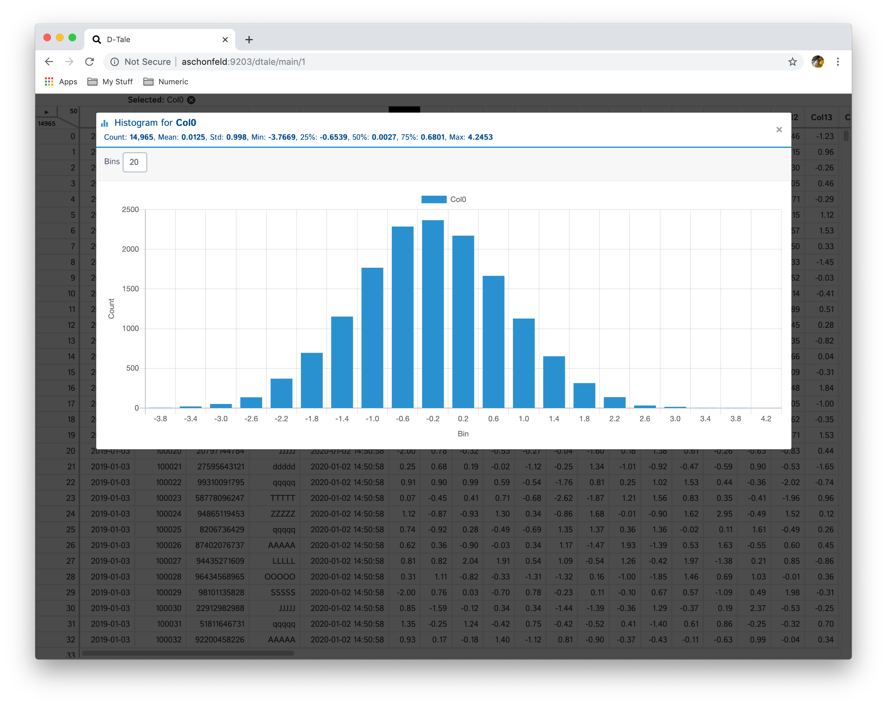Open a new browser tab
This screenshot has height=706, width=887.
(249, 40)
